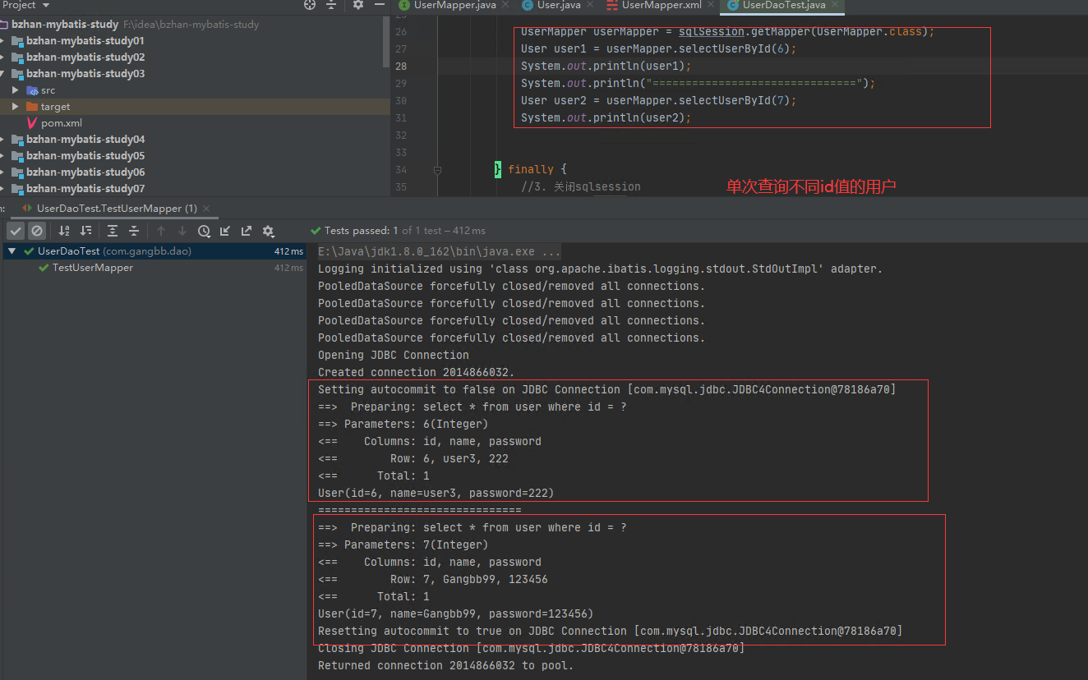Viewport: 1088px width, 680px height.
Task: Switch to UserMapper.java tab
Action: (454, 5)
